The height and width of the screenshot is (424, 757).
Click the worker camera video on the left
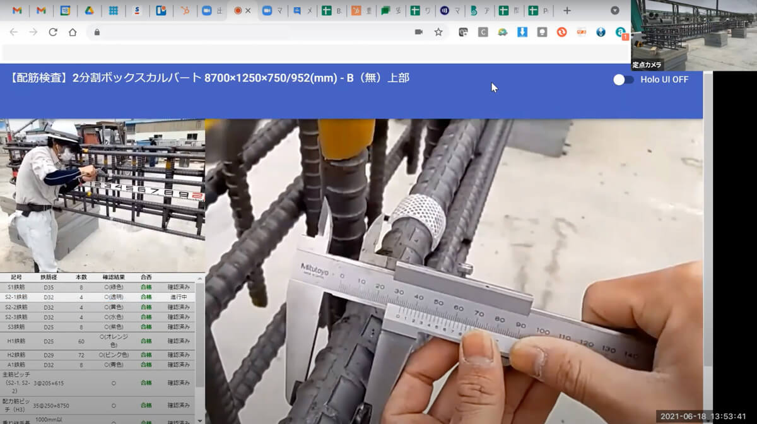[102, 196]
